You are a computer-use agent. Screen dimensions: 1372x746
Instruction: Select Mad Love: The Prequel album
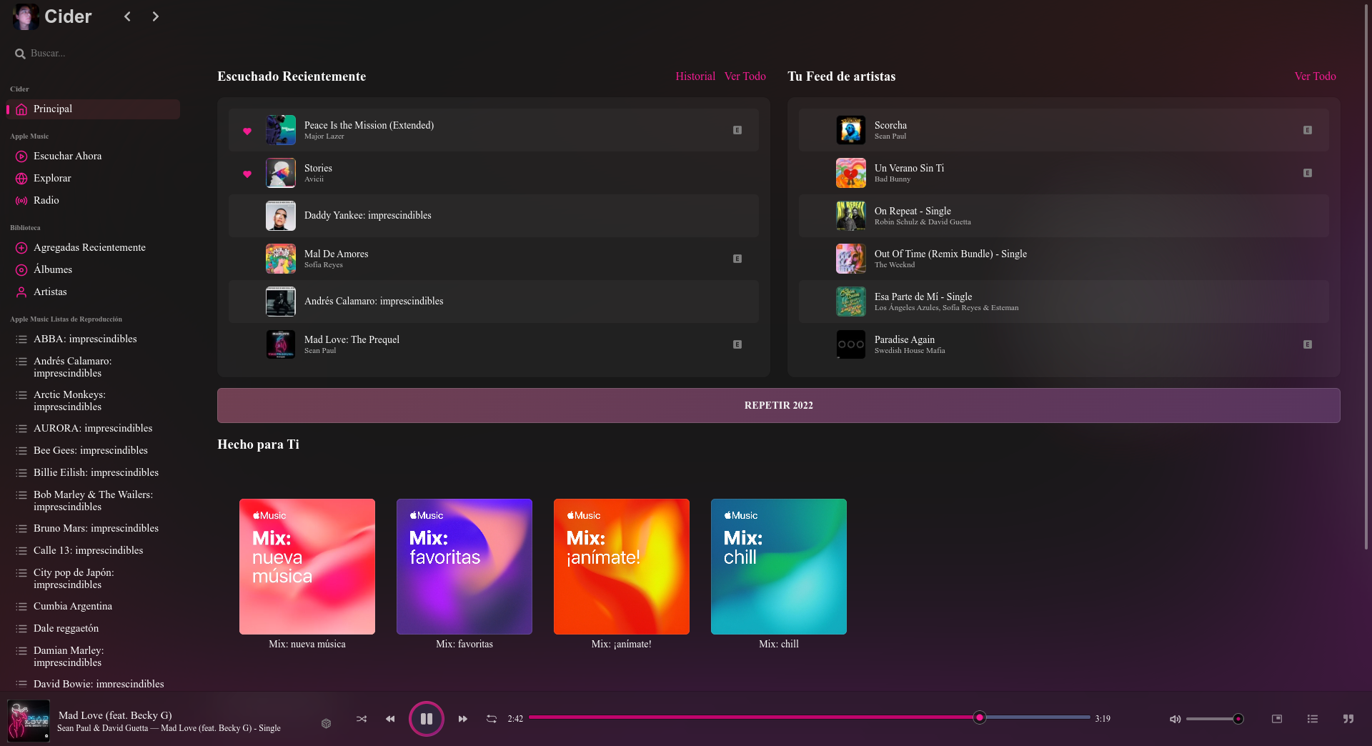(494, 344)
